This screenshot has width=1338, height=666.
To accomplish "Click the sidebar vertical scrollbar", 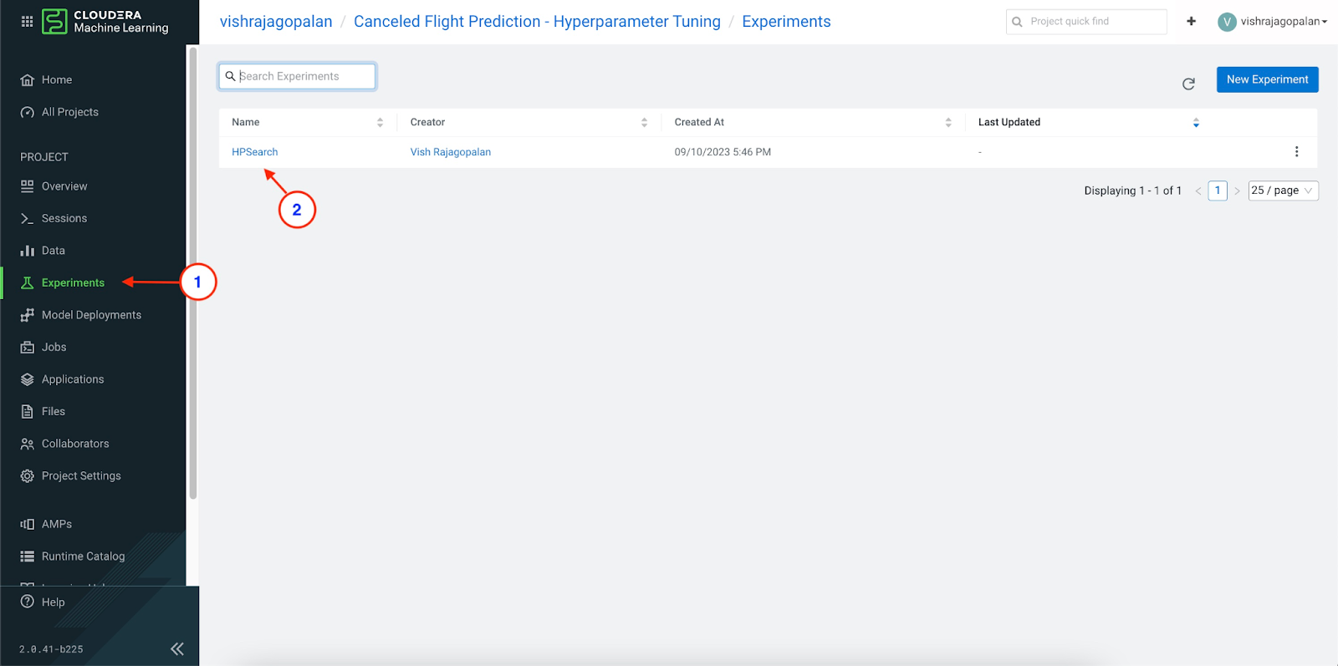I will coord(193,276).
